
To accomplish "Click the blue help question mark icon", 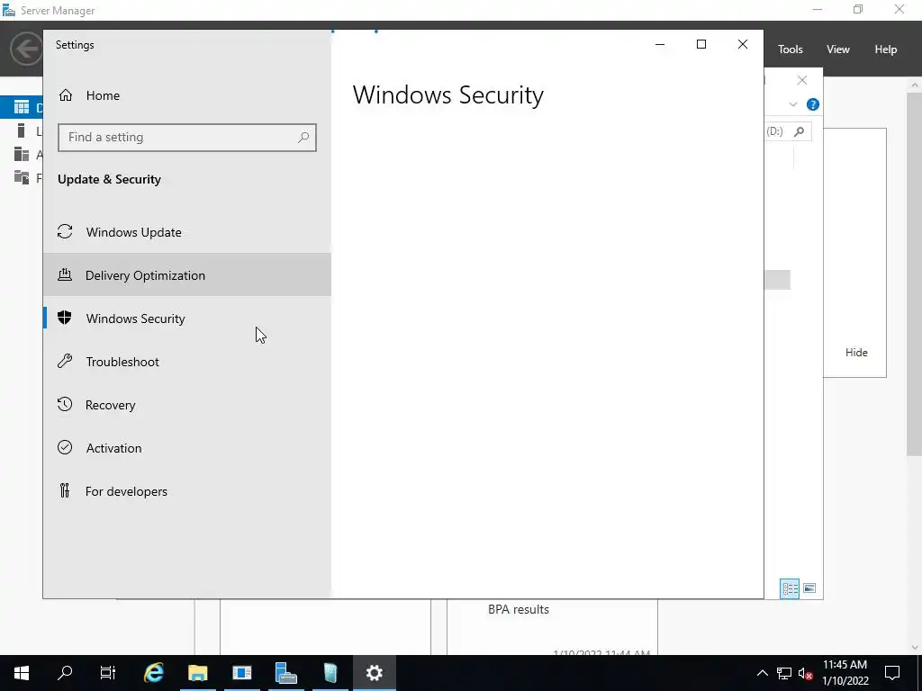I will pyautogui.click(x=813, y=104).
